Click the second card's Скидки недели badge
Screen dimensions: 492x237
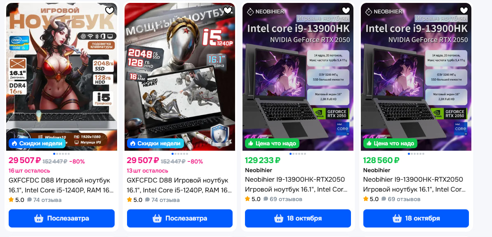point(155,143)
